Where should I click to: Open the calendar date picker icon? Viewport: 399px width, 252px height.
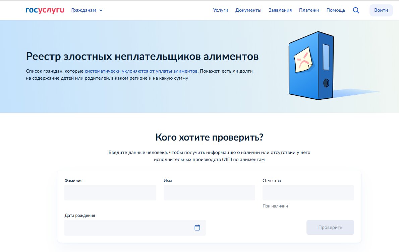pos(197,228)
